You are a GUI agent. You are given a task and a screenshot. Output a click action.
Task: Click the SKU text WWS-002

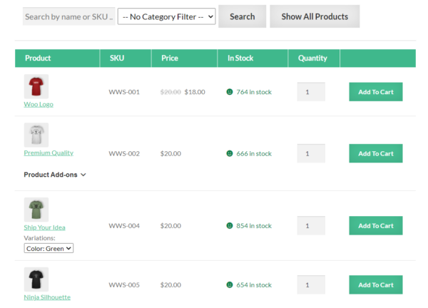click(124, 153)
